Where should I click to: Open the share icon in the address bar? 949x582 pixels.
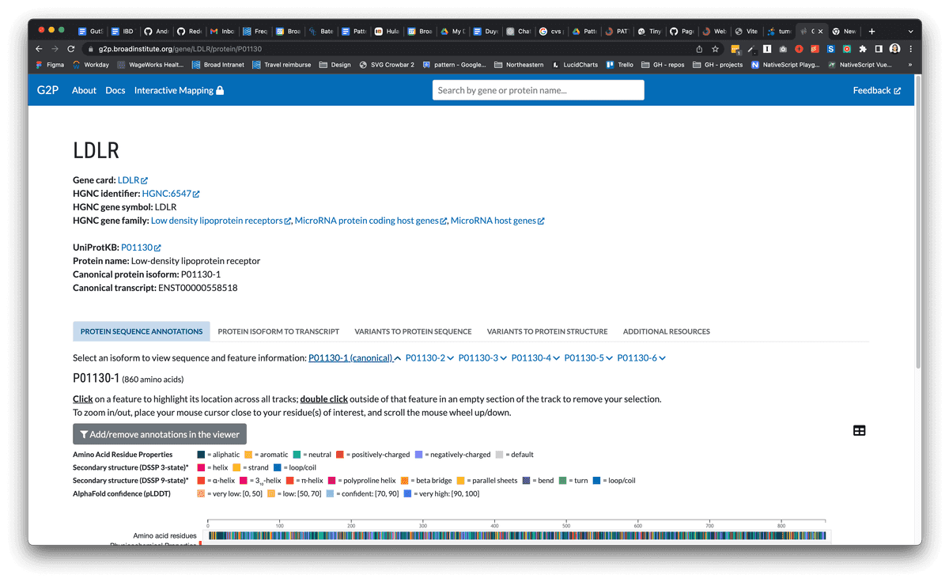tap(699, 48)
